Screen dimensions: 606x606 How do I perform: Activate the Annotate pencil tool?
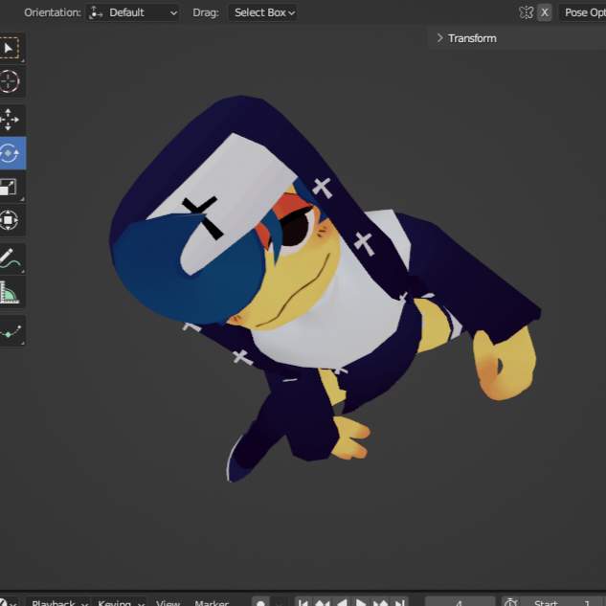point(11,258)
